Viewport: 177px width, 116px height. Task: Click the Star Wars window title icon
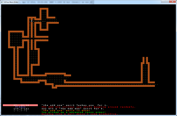coord(2,2)
